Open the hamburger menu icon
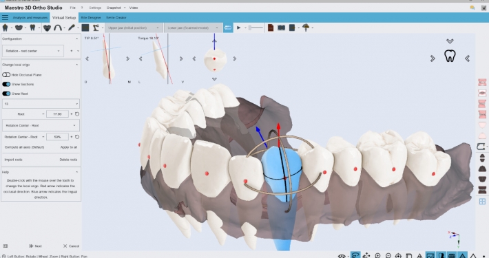The width and height of the screenshot is (489, 258). click(x=5, y=17)
